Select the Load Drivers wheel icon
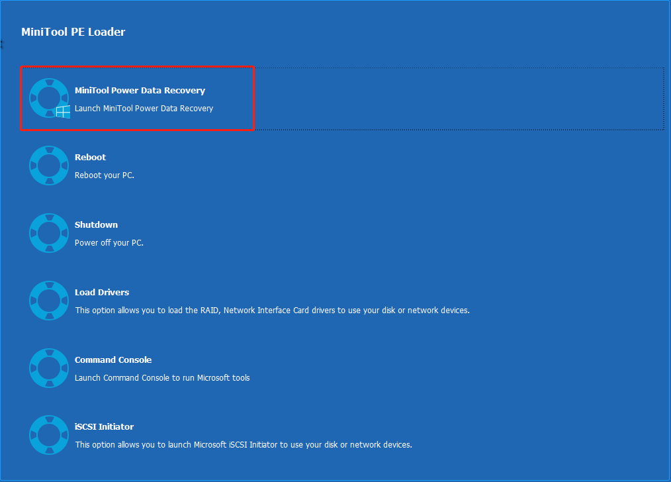The width and height of the screenshot is (671, 482). coord(48,301)
